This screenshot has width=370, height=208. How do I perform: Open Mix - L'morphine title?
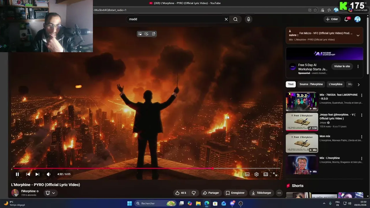coord(330,158)
